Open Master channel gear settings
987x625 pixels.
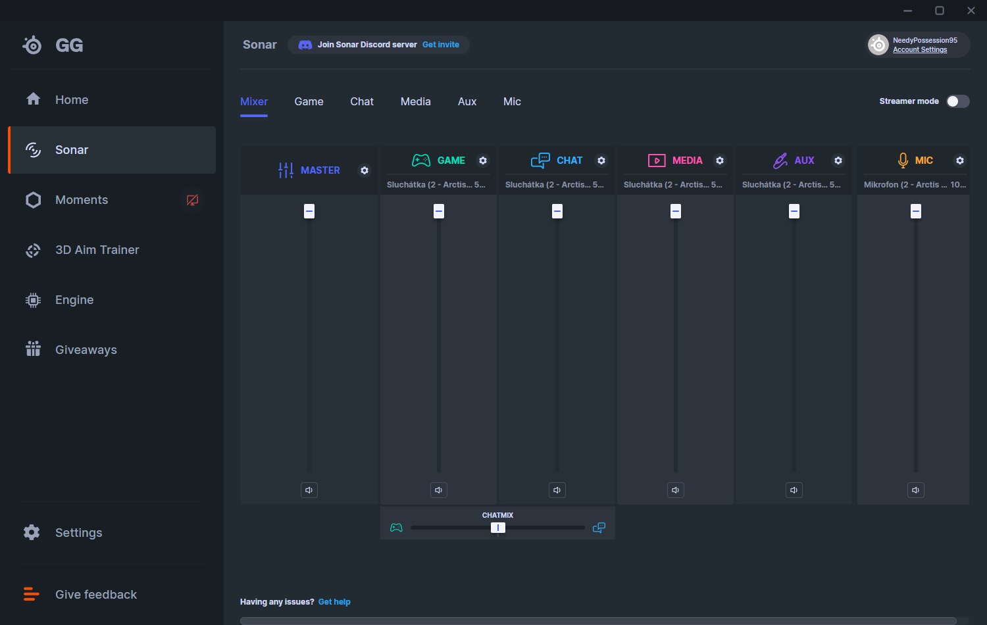click(365, 170)
